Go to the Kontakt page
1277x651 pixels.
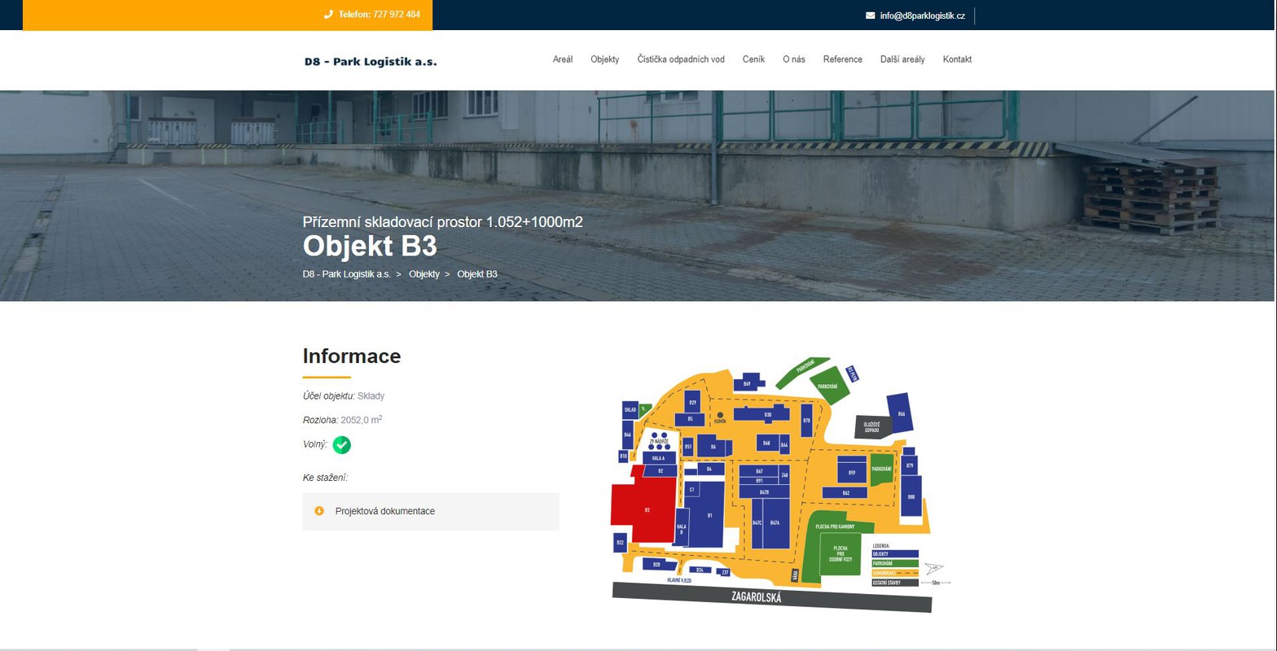(957, 59)
